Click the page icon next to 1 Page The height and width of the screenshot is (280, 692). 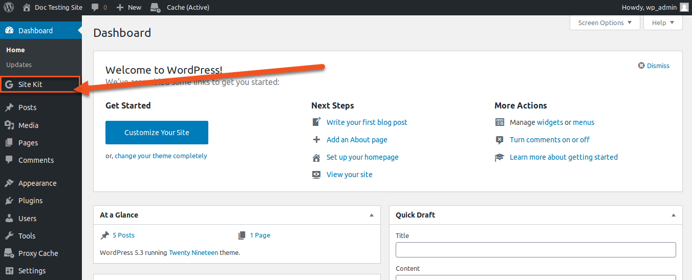coord(242,235)
